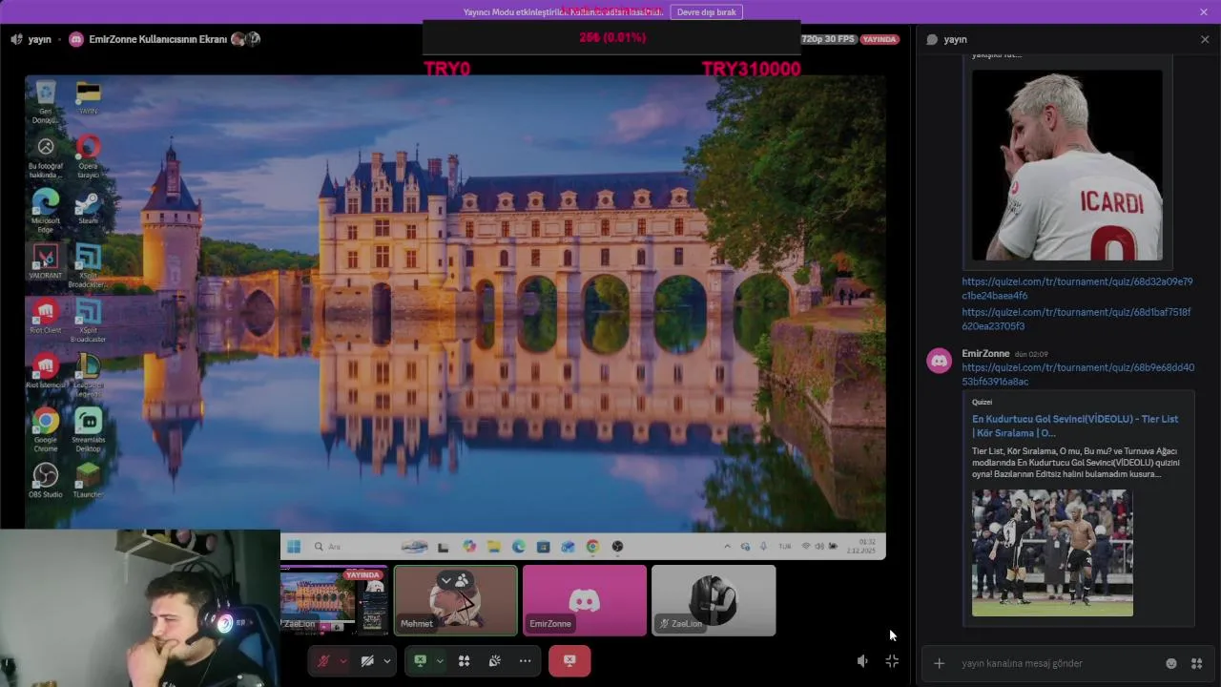Dismiss the purple streamer mode banner
Viewport: 1221px width, 687px height.
[x=1204, y=11]
